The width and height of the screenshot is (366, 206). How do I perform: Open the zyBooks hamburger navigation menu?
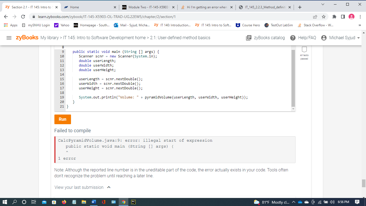[9, 38]
